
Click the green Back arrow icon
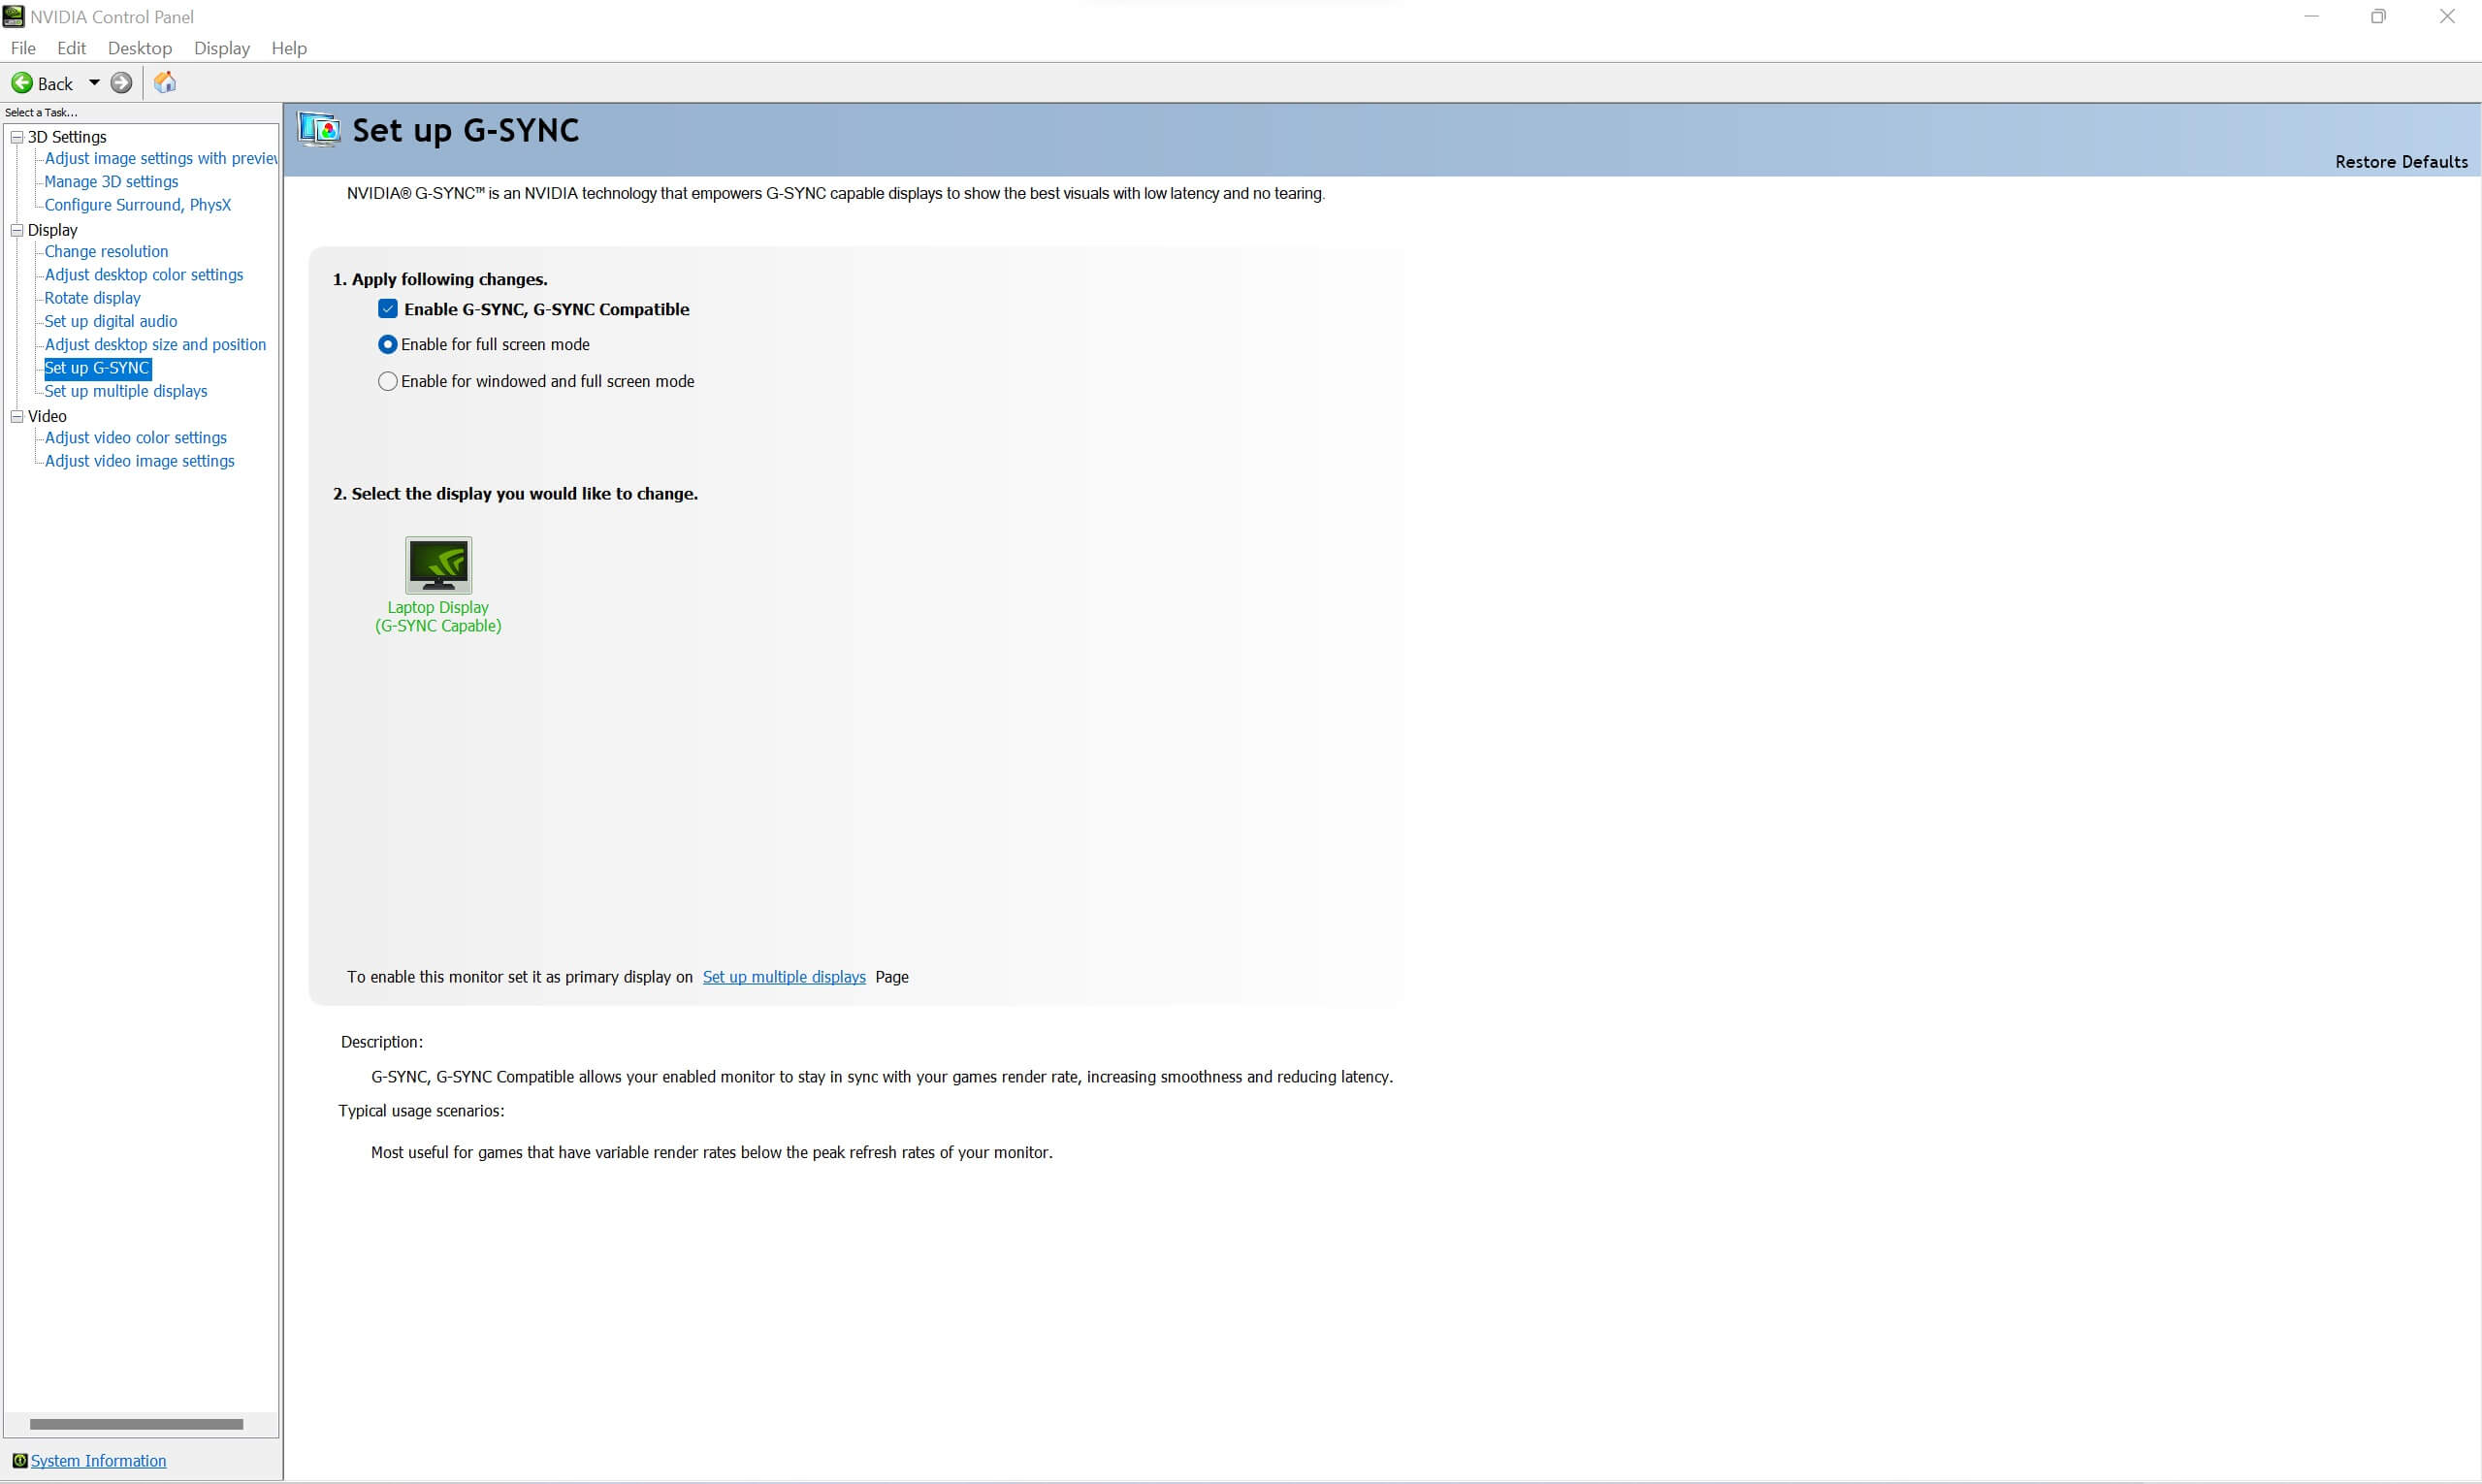[22, 83]
